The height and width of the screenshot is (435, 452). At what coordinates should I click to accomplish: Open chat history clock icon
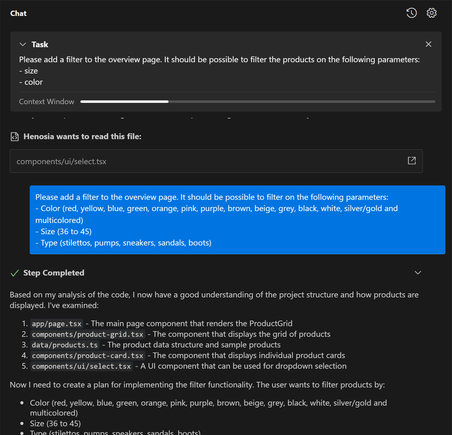tap(411, 13)
